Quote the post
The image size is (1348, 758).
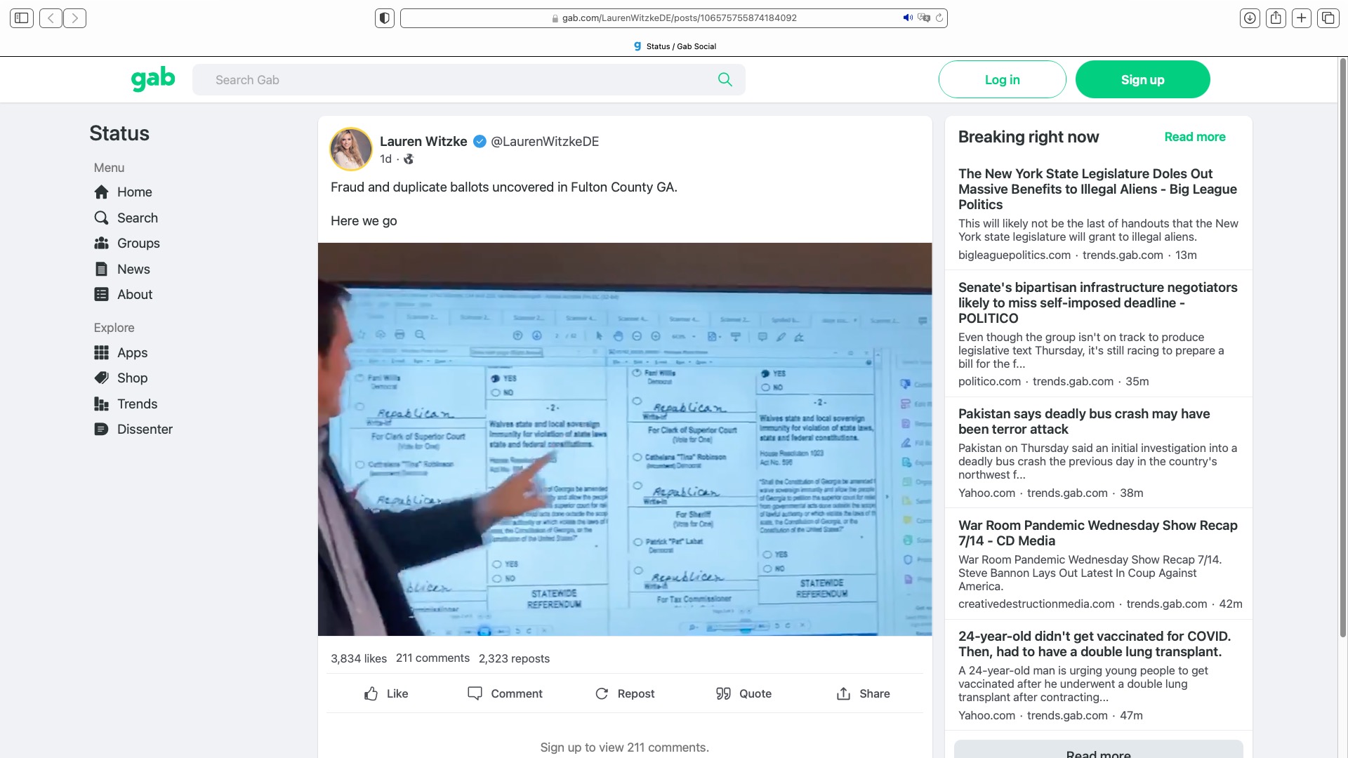point(743,693)
